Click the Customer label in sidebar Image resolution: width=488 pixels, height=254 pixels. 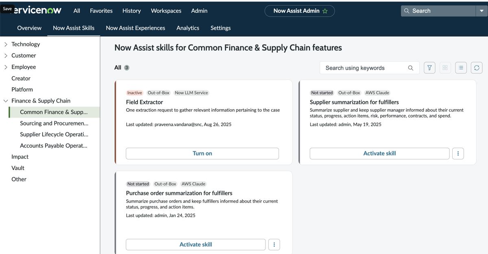[x=24, y=56]
